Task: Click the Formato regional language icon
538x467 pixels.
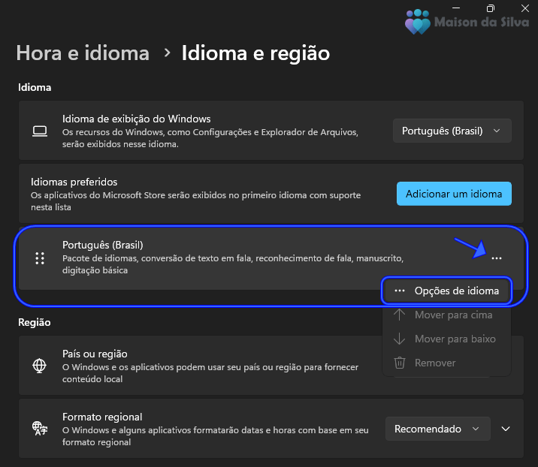Action: click(x=40, y=428)
